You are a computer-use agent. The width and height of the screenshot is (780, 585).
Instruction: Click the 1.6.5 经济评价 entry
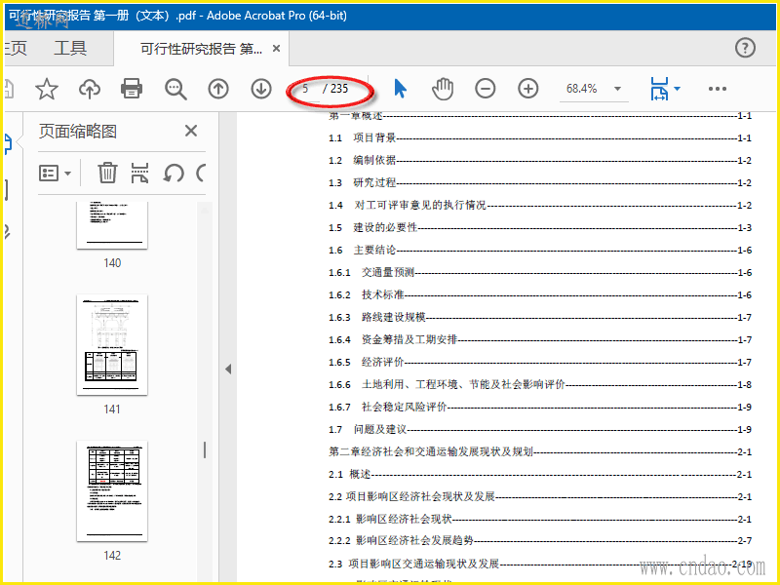point(540,362)
